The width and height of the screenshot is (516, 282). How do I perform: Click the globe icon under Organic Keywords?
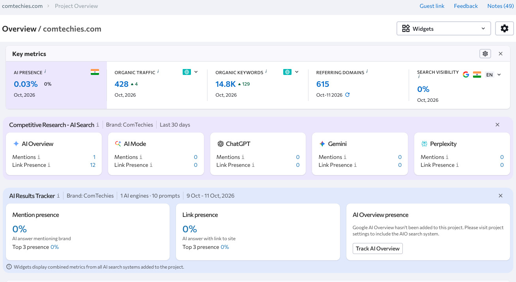(x=288, y=72)
